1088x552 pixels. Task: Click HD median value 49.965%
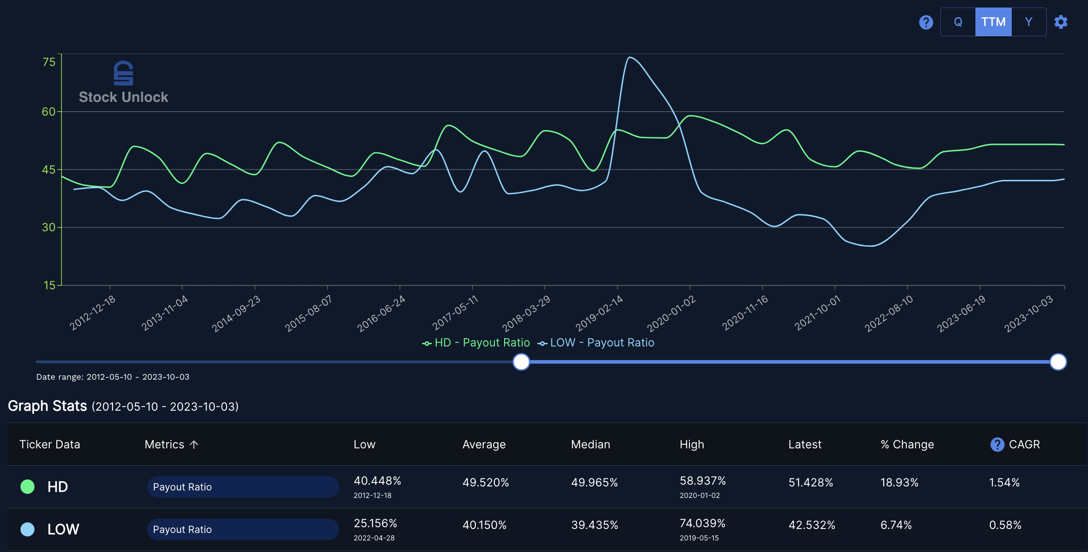tap(594, 482)
